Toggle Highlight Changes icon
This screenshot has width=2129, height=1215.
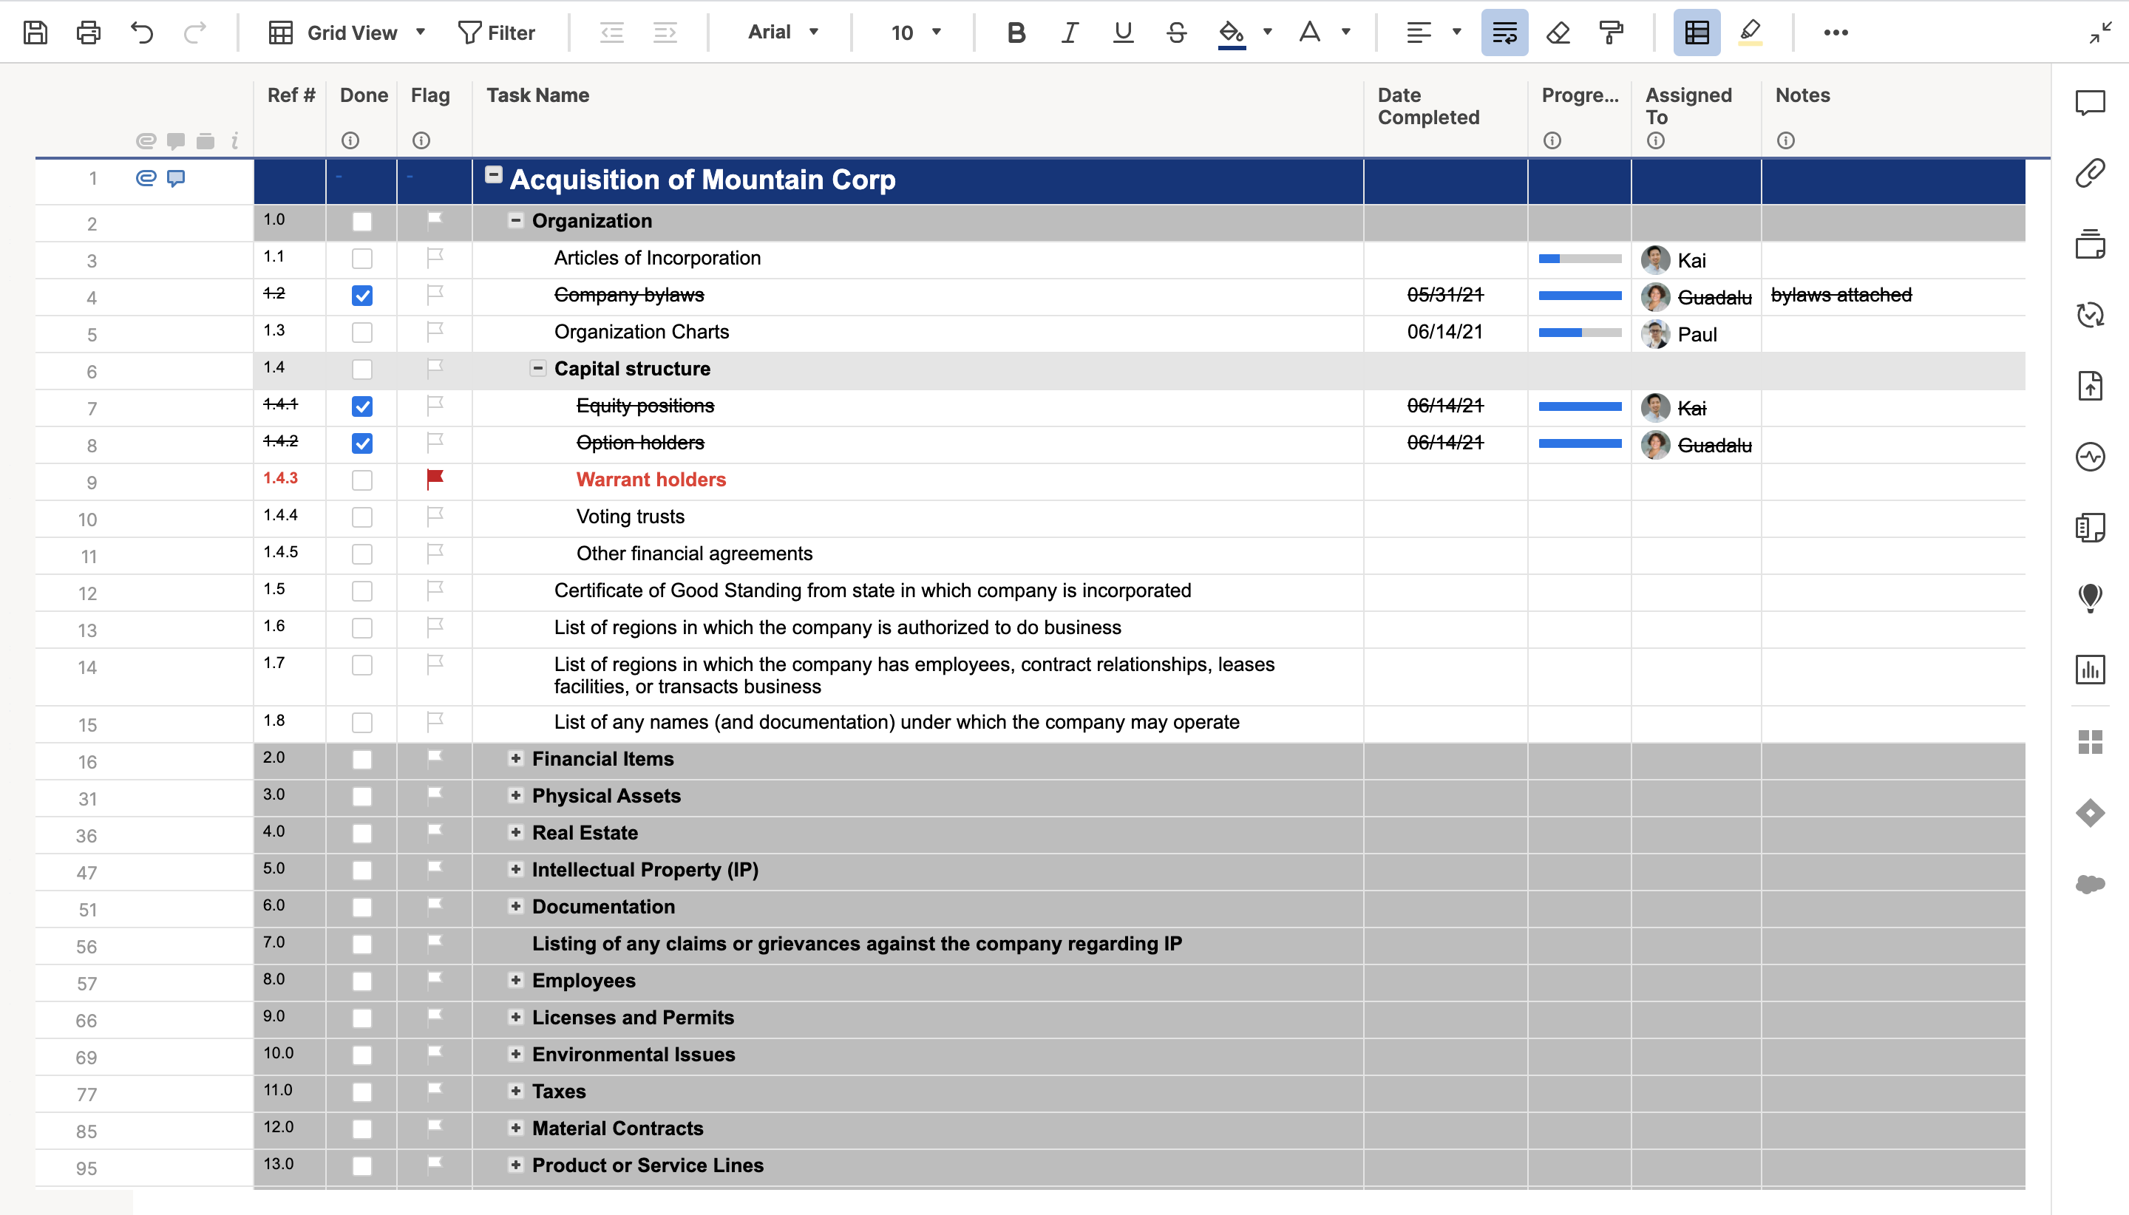click(x=1750, y=33)
